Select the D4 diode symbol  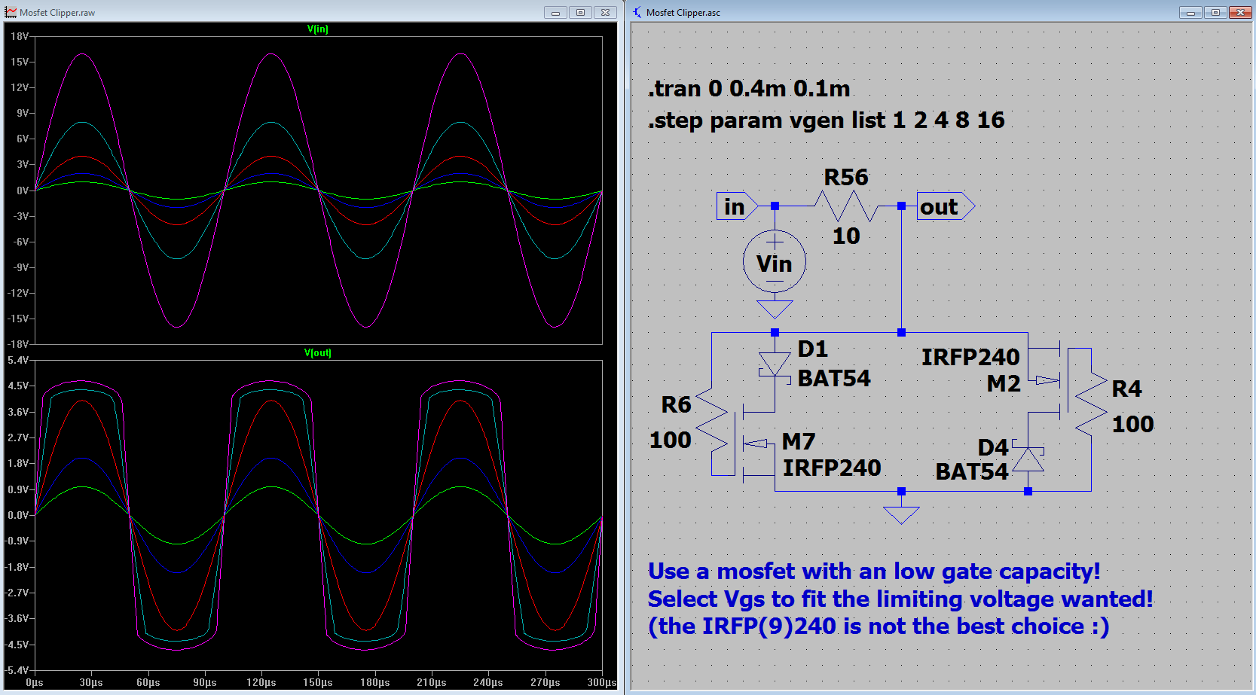[1028, 458]
